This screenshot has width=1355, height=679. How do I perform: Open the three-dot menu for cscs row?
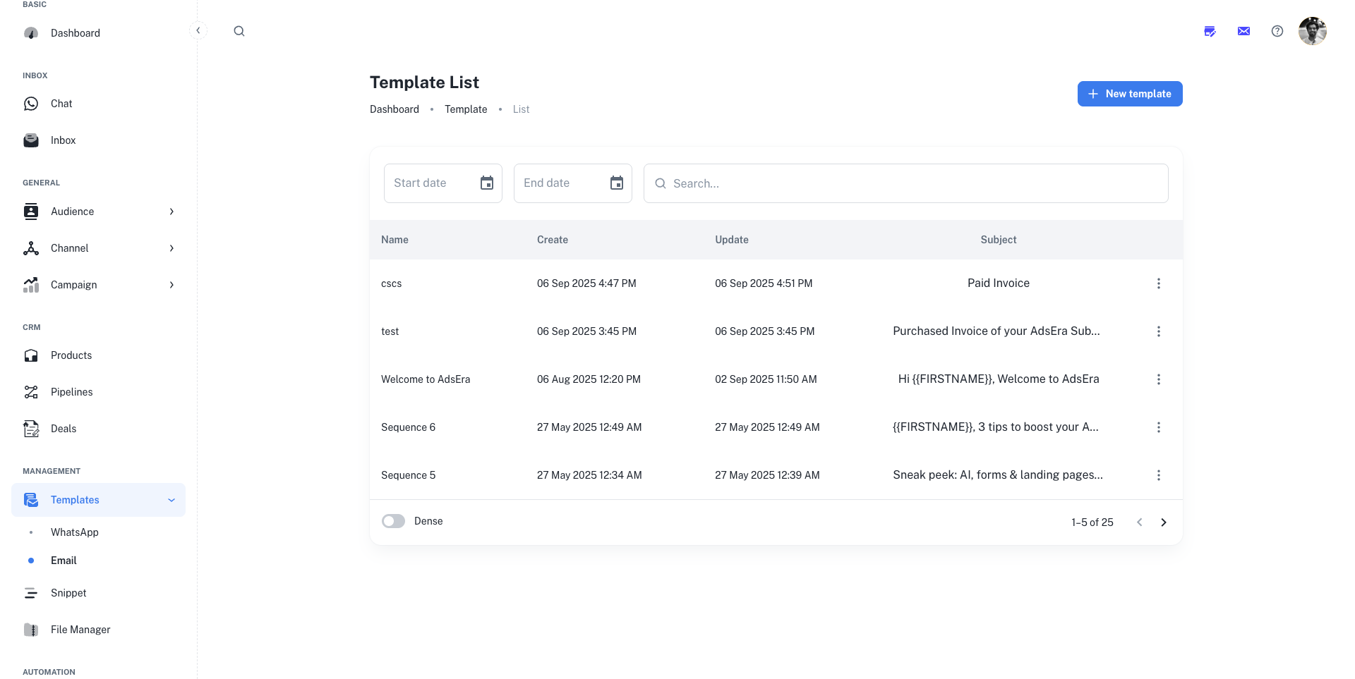[x=1158, y=283]
